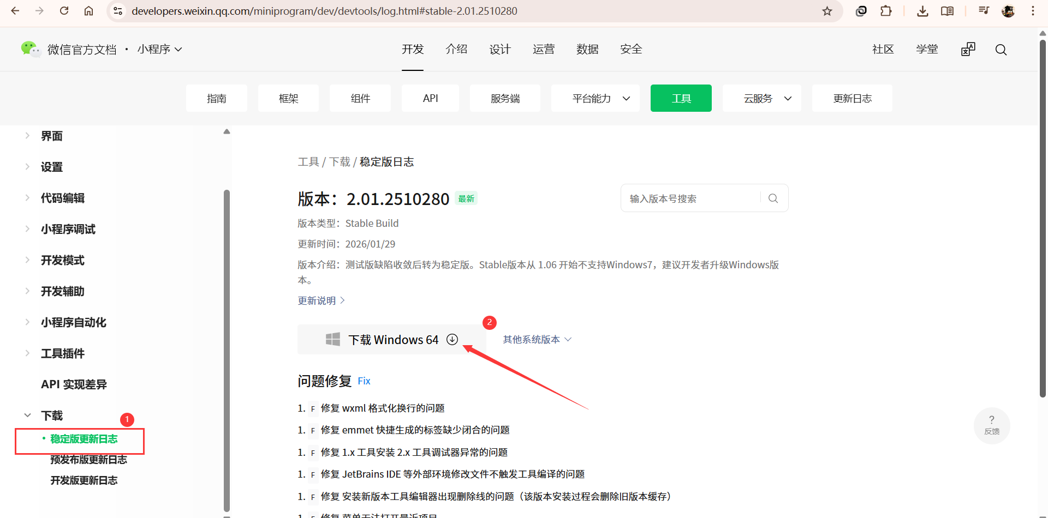The image size is (1048, 518).
Task: Click the swirl extension icon in toolbar
Action: (x=861, y=11)
